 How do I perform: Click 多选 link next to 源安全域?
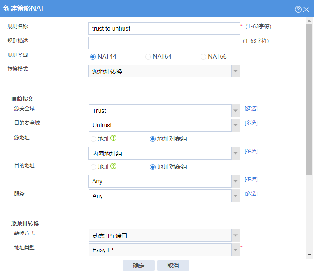[251, 109]
